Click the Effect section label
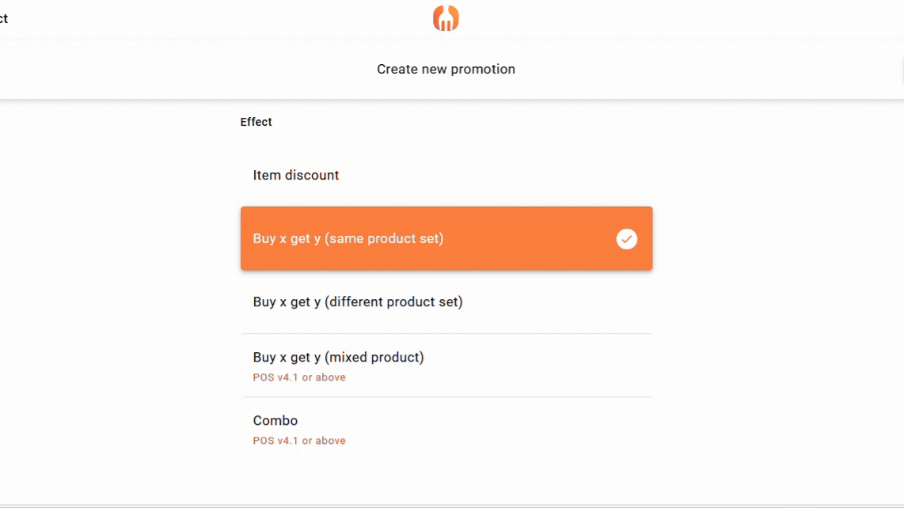The width and height of the screenshot is (904, 508). click(256, 122)
